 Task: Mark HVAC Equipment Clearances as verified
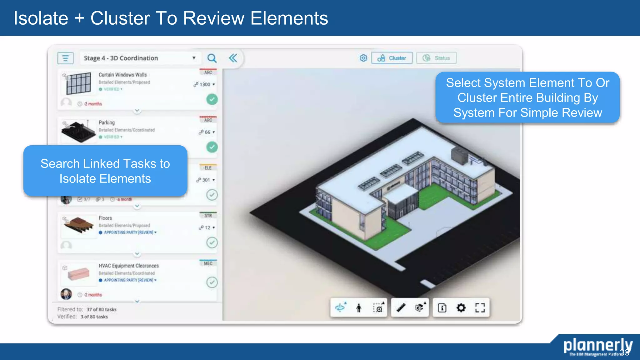click(212, 282)
